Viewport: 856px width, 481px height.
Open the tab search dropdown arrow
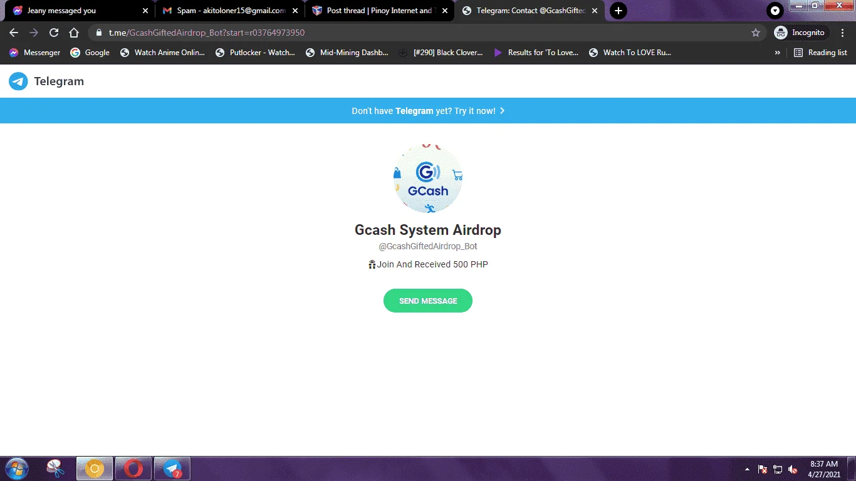pyautogui.click(x=775, y=11)
